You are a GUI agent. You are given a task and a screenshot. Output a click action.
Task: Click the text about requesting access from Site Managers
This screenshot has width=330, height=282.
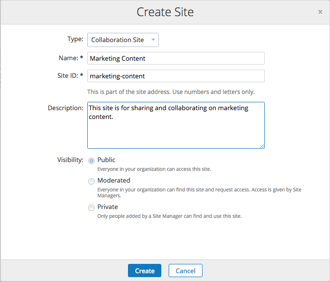pyautogui.click(x=199, y=192)
